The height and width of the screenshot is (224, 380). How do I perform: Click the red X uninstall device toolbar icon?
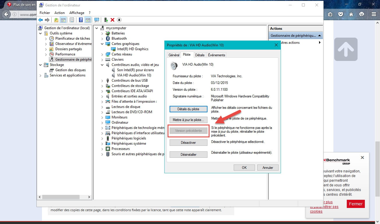pyautogui.click(x=112, y=20)
